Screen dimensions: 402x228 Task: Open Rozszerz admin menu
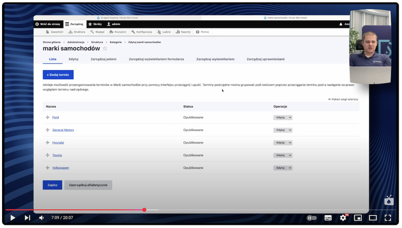(118, 32)
